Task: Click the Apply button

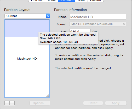Action: click(116, 103)
